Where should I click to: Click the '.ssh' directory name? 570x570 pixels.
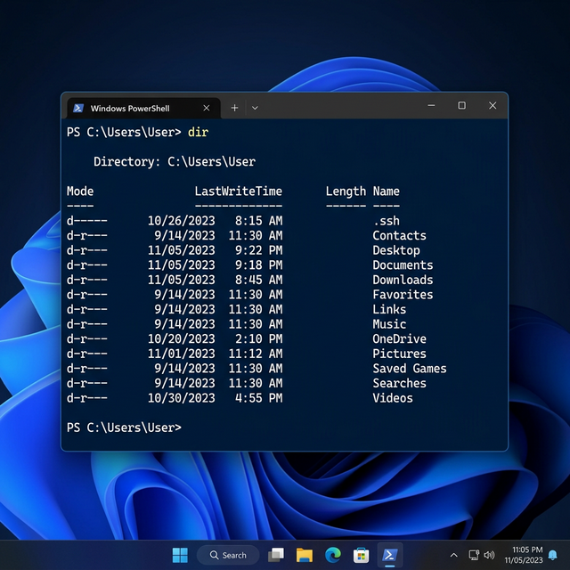tap(387, 221)
